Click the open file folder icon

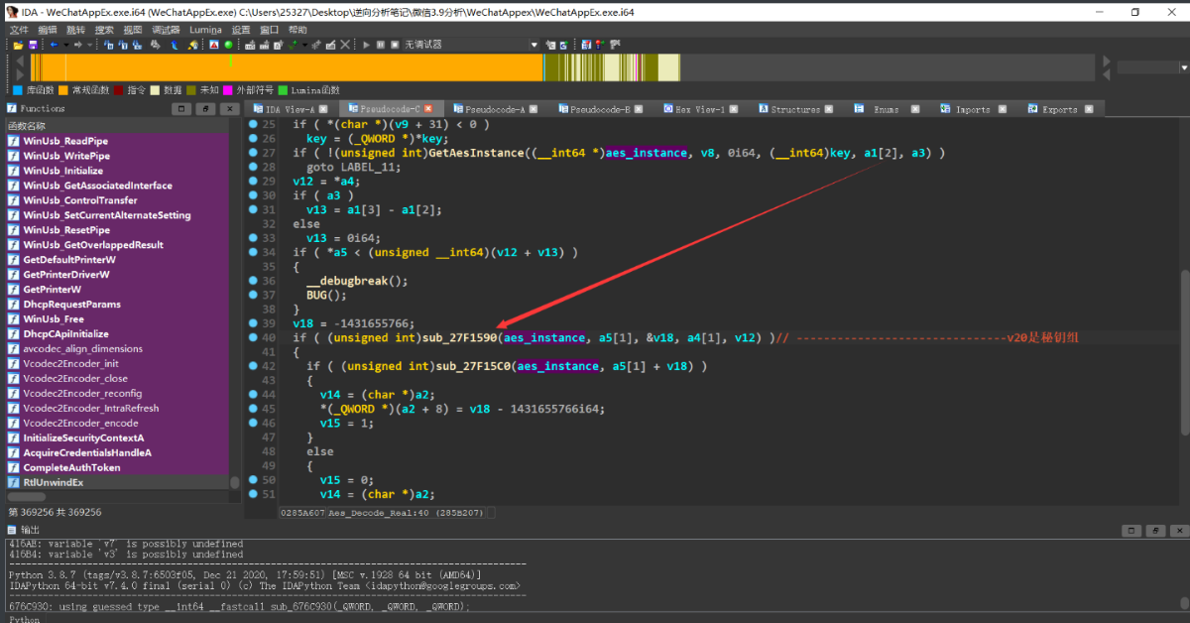[18, 45]
